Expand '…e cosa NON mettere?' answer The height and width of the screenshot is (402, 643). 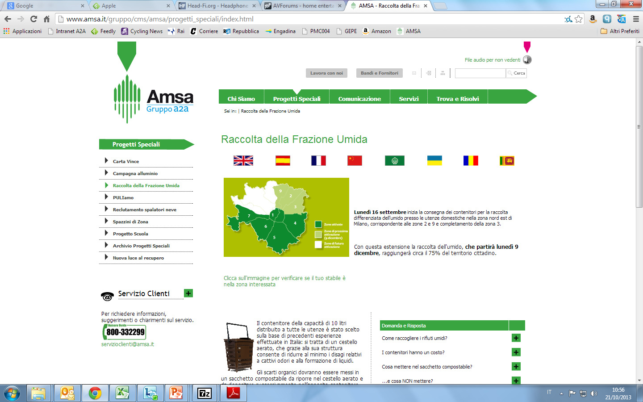516,381
